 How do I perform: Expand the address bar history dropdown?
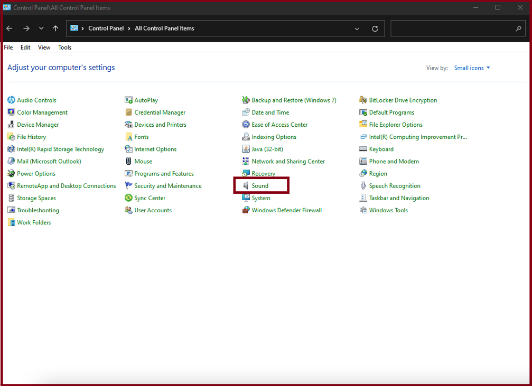(357, 29)
